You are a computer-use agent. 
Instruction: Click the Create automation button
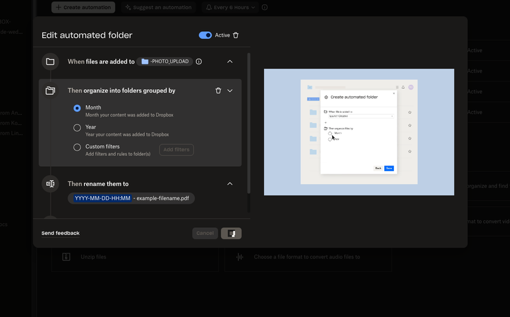click(x=84, y=8)
